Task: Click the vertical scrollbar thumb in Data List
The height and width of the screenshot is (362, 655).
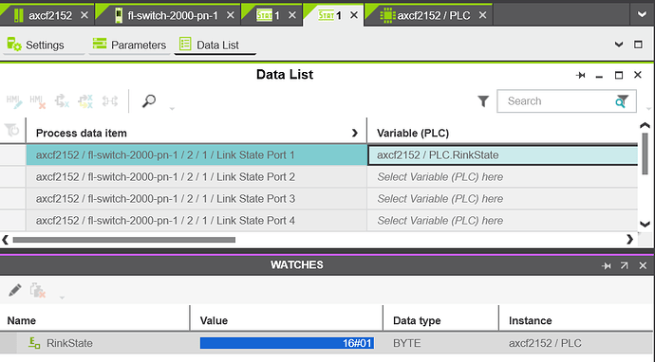Action: (645, 154)
